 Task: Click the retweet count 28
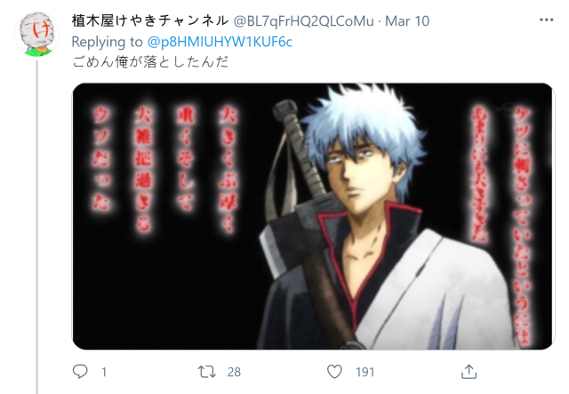coord(234,372)
